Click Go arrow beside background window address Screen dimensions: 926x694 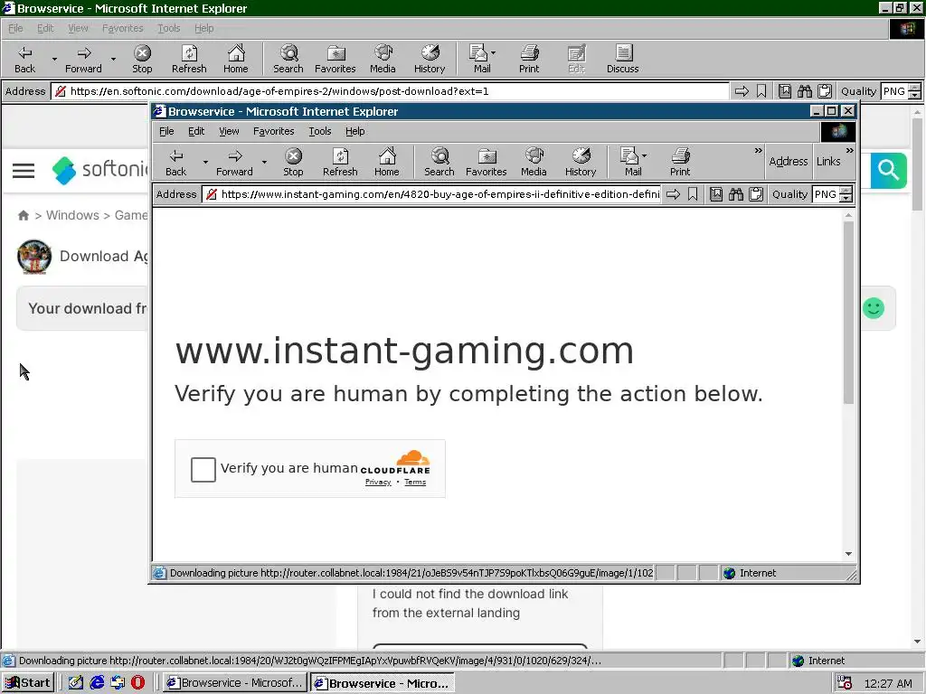pyautogui.click(x=742, y=91)
